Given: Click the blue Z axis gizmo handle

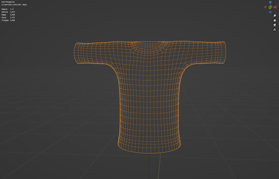Looking at the screenshot, I should pyautogui.click(x=270, y=2).
